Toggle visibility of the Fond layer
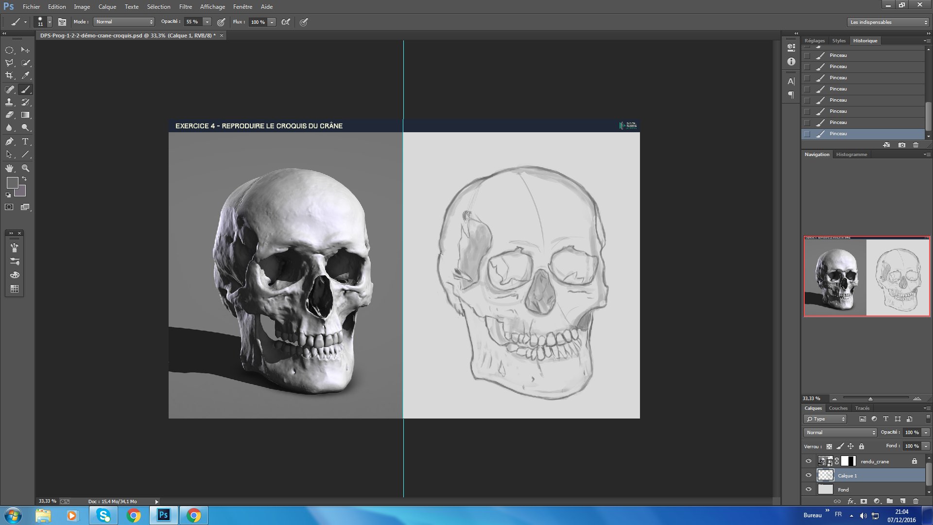 tap(809, 490)
